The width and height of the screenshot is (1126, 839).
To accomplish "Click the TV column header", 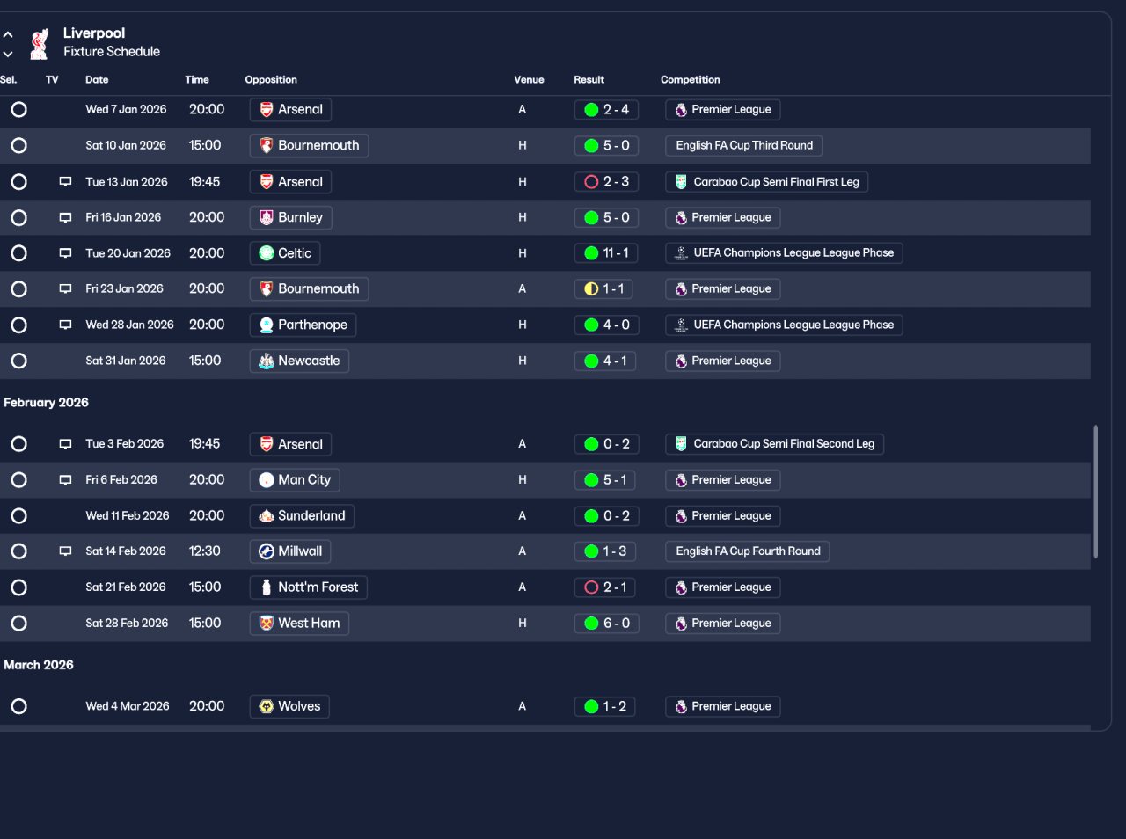I will [x=52, y=79].
